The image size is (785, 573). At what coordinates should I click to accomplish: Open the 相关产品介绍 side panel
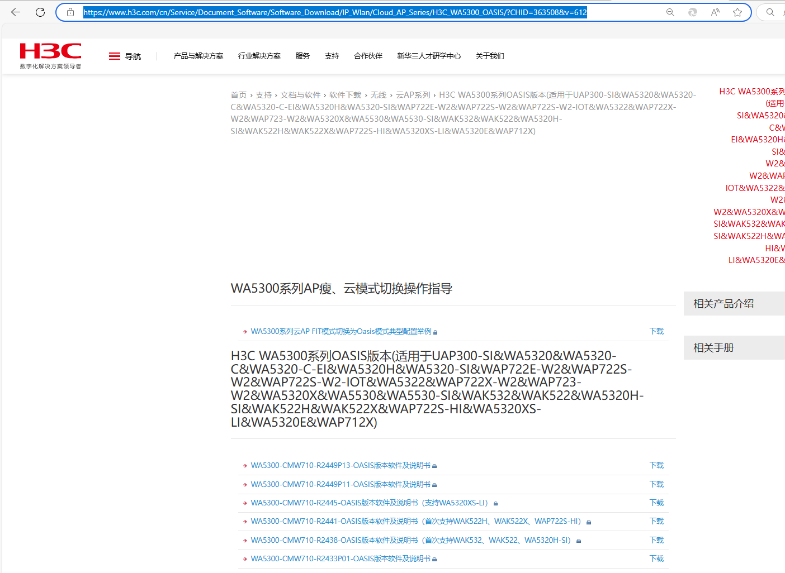pyautogui.click(x=734, y=303)
